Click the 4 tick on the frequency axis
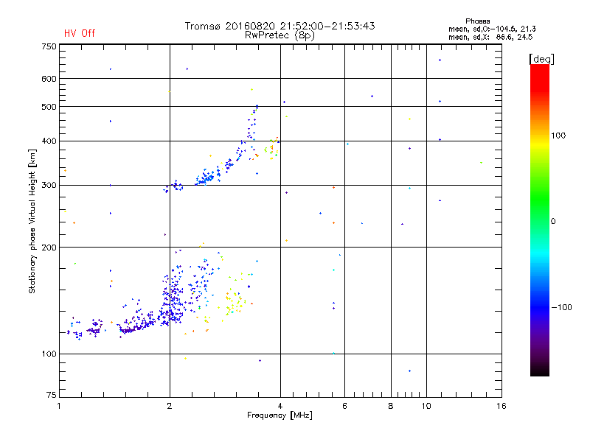590x442 pixels. coord(280,406)
